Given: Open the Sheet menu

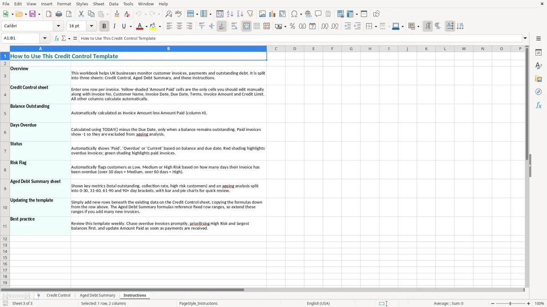Looking at the screenshot, I should 98,4.
